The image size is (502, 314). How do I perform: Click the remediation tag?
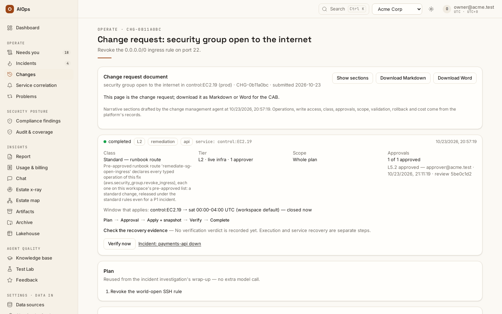click(163, 142)
